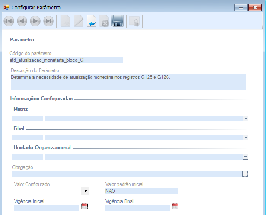Click the Código do parâmetro field

click(66, 60)
